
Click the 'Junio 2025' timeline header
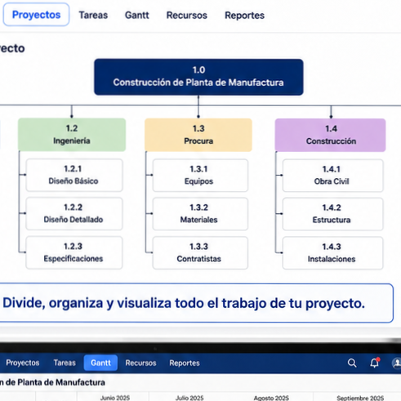point(115,398)
